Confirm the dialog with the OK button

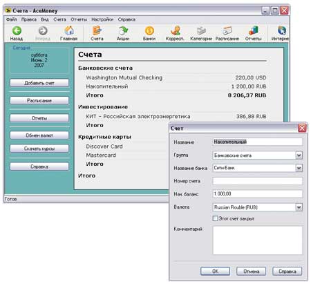pos(215,271)
